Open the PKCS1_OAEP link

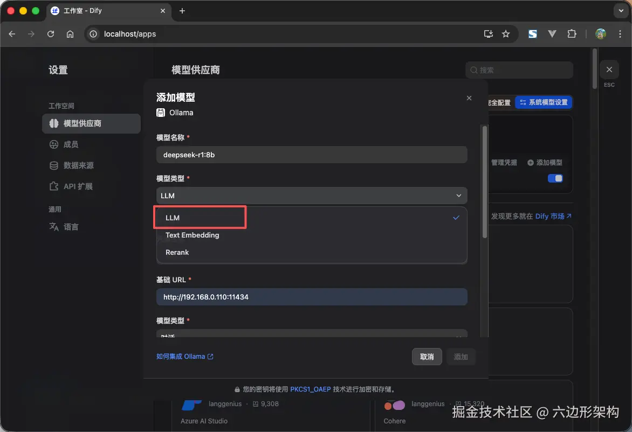[311, 389]
